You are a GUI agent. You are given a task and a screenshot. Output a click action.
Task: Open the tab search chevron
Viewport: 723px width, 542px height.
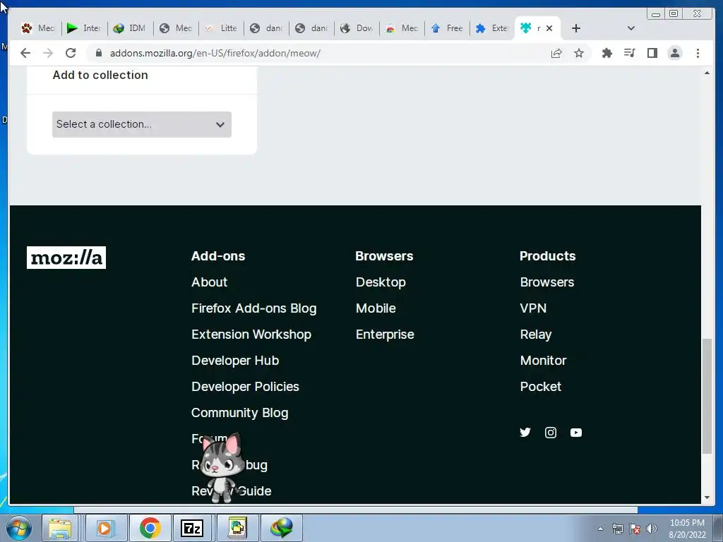coord(631,28)
